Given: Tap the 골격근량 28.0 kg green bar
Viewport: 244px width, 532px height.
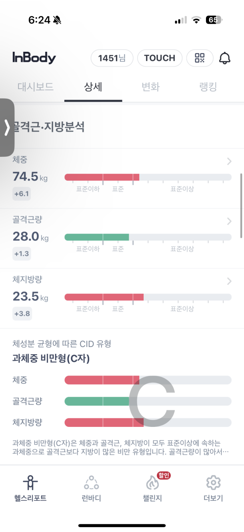Looking at the screenshot, I should coord(97,237).
